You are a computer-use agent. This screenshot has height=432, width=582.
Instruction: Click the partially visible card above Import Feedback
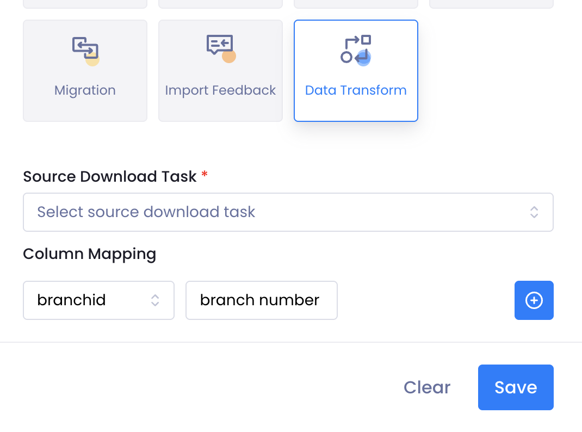[220, 4]
